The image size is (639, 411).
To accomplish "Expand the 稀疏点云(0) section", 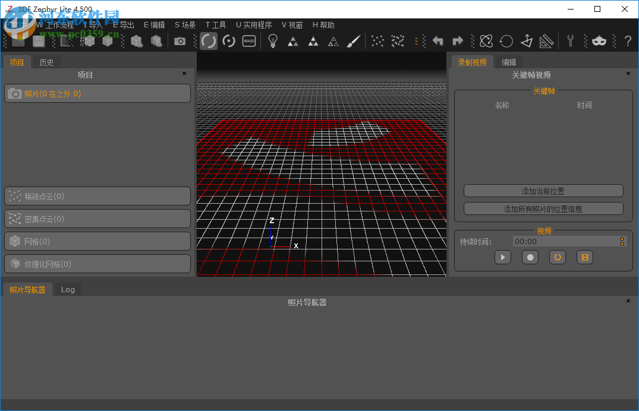I will (x=97, y=197).
